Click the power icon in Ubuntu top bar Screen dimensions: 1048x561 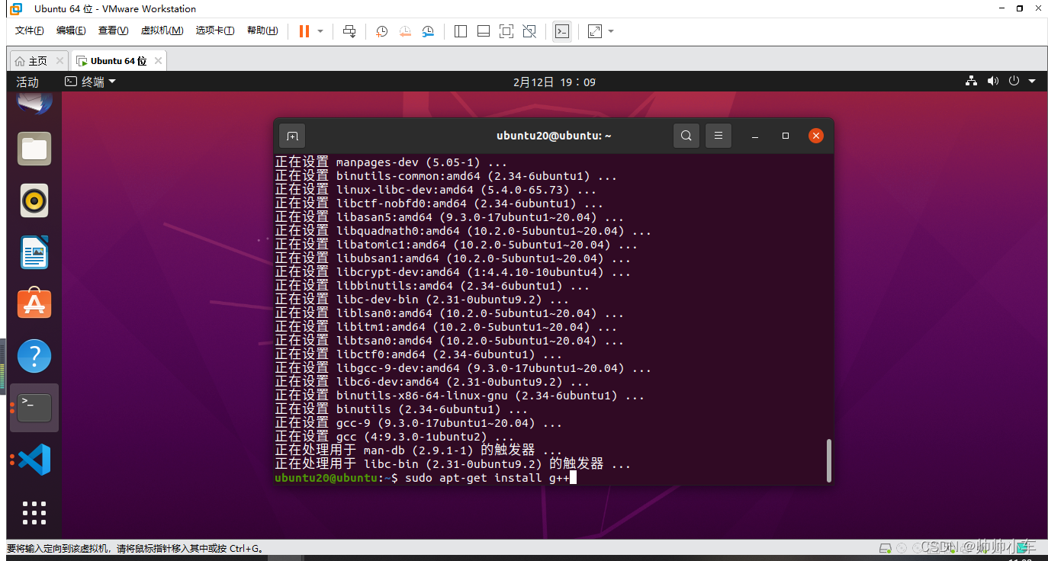[1014, 82]
